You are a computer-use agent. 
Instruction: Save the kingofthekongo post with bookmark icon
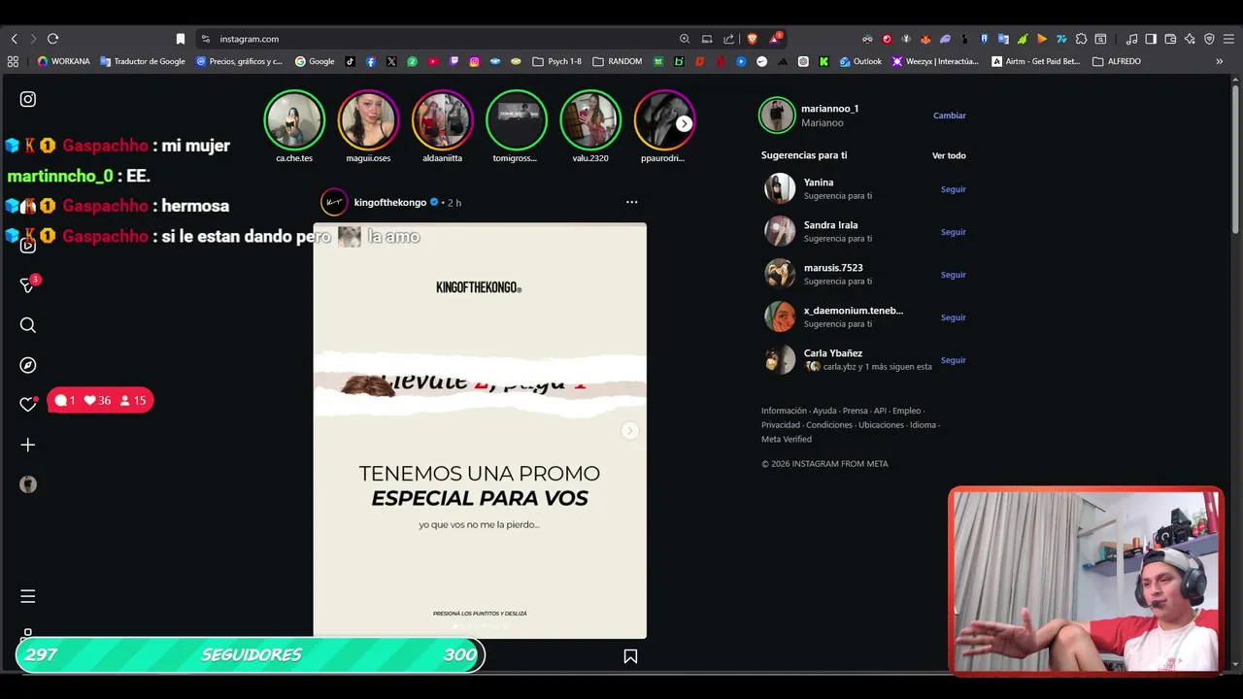630,656
